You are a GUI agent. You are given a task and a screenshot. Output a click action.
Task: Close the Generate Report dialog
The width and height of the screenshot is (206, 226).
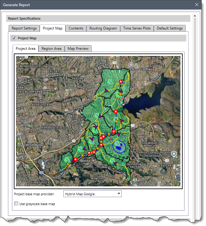coord(197,5)
